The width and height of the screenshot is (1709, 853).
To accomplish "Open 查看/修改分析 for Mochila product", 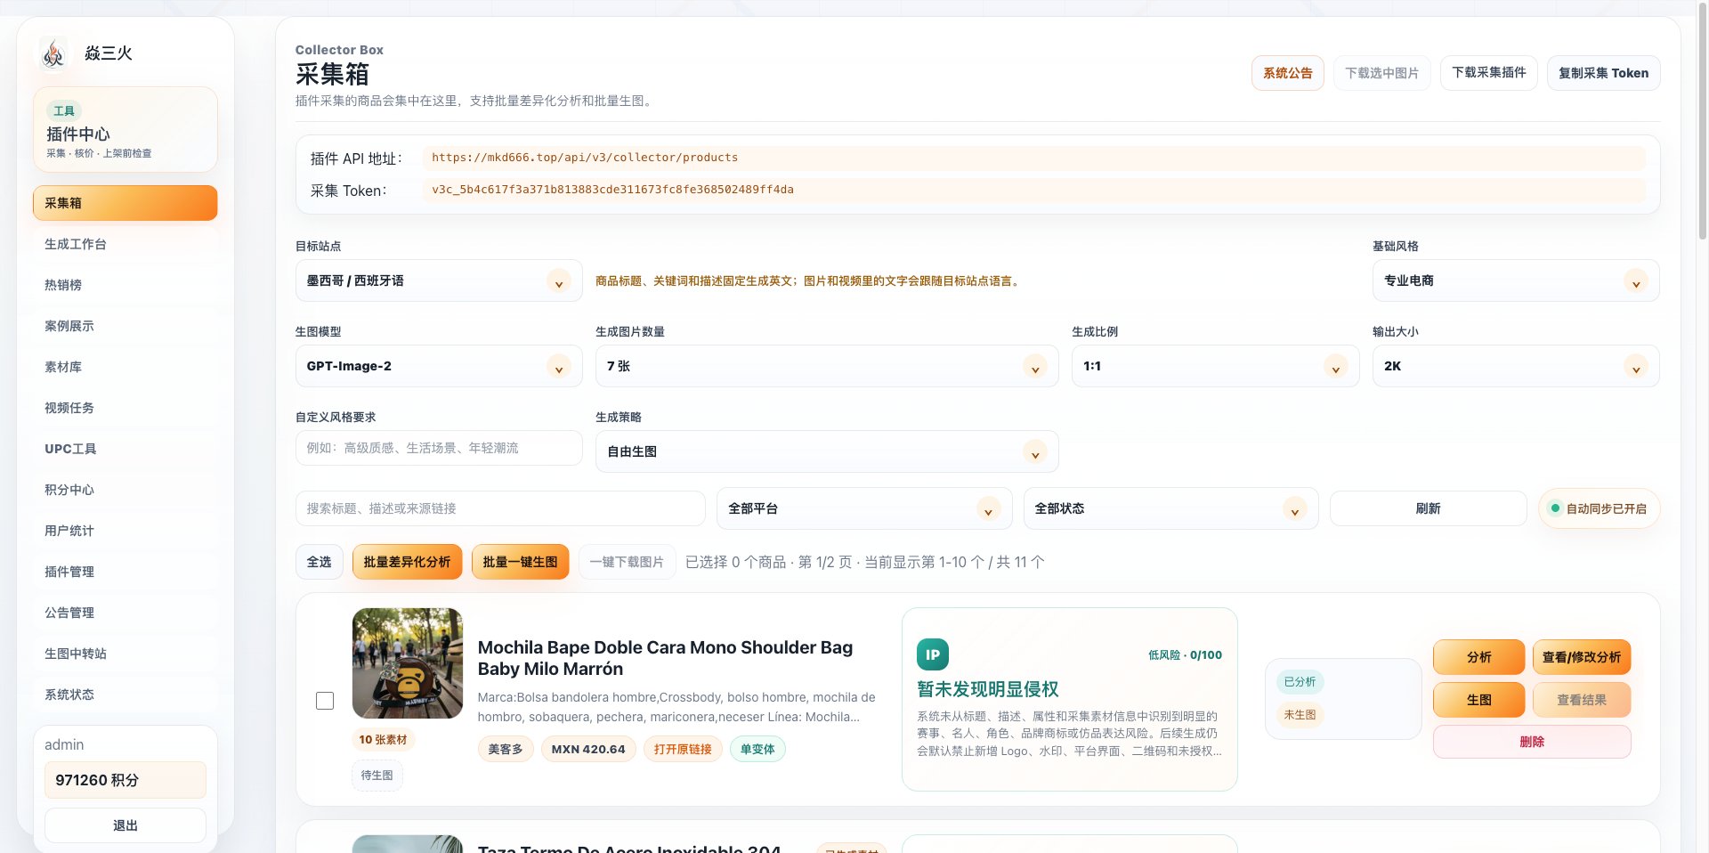I will click(1581, 657).
